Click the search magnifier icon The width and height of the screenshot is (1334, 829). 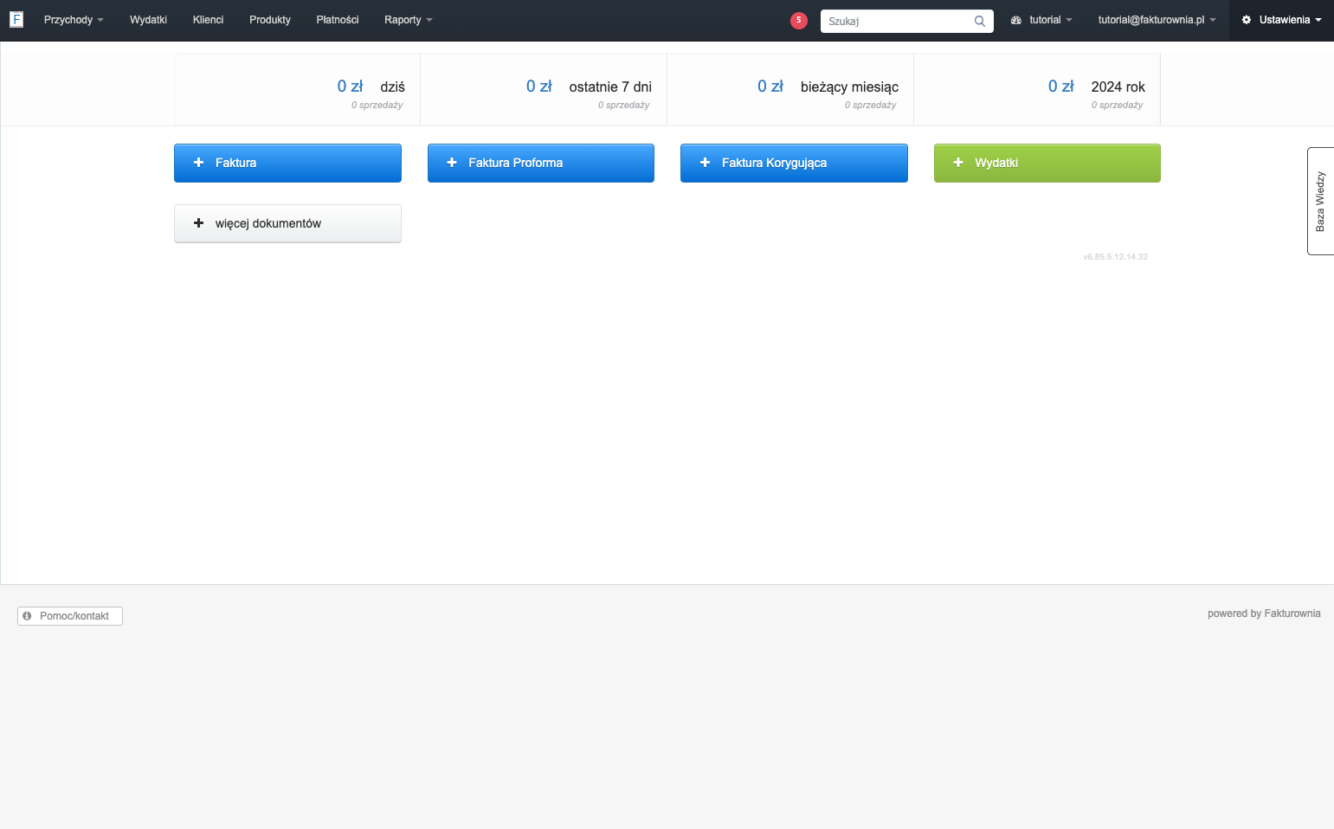pyautogui.click(x=980, y=21)
